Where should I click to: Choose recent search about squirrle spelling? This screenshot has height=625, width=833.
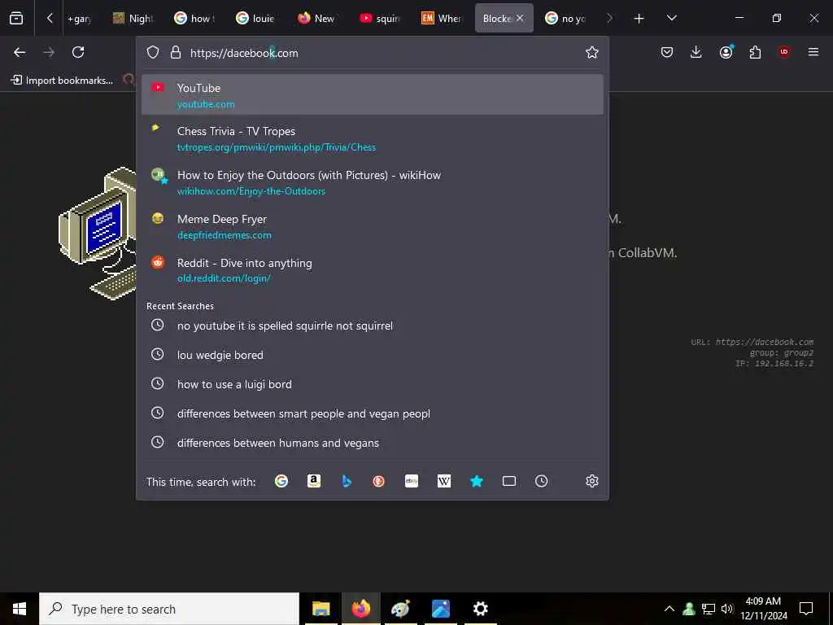pos(373,326)
